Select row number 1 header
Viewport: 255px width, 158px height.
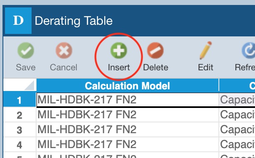(x=20, y=99)
